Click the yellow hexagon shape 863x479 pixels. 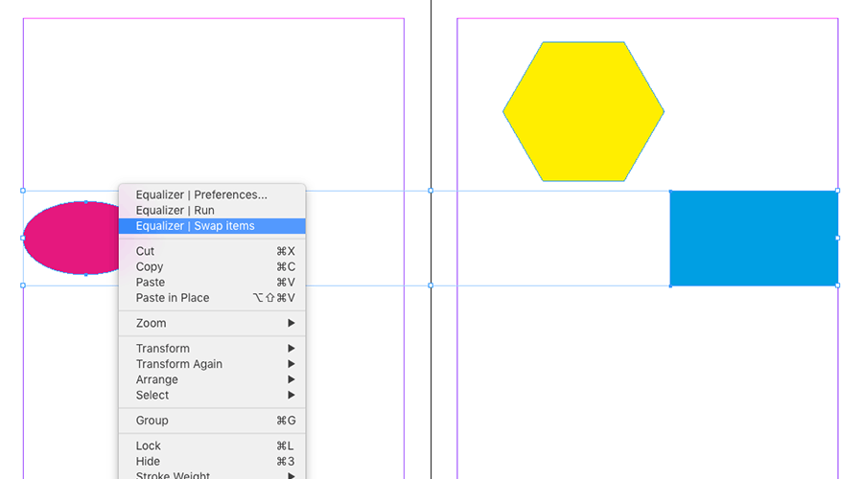point(583,111)
